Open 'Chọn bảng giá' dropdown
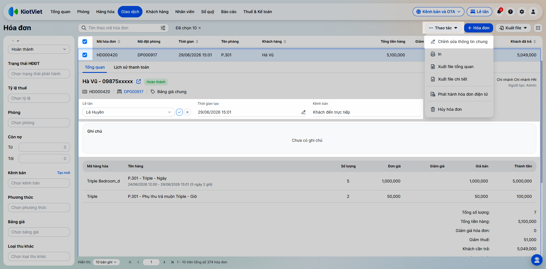 (39, 232)
